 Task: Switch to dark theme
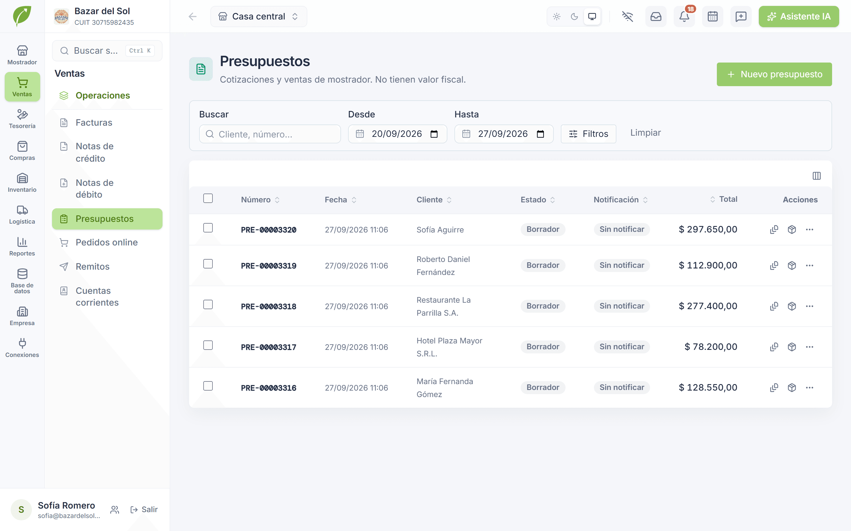(574, 17)
